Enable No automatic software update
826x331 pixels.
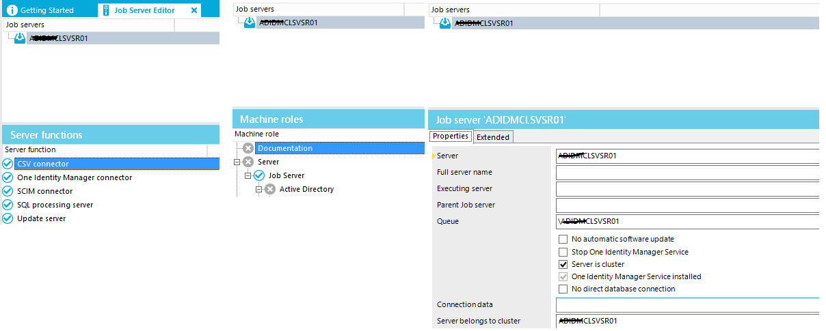point(563,240)
